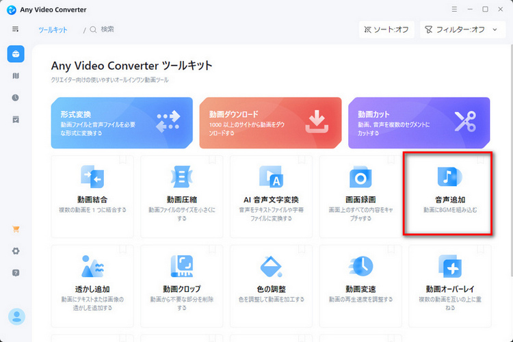Viewport: 513px width, 342px height.
Task: Open the 音声追加 tool
Action: (448, 193)
